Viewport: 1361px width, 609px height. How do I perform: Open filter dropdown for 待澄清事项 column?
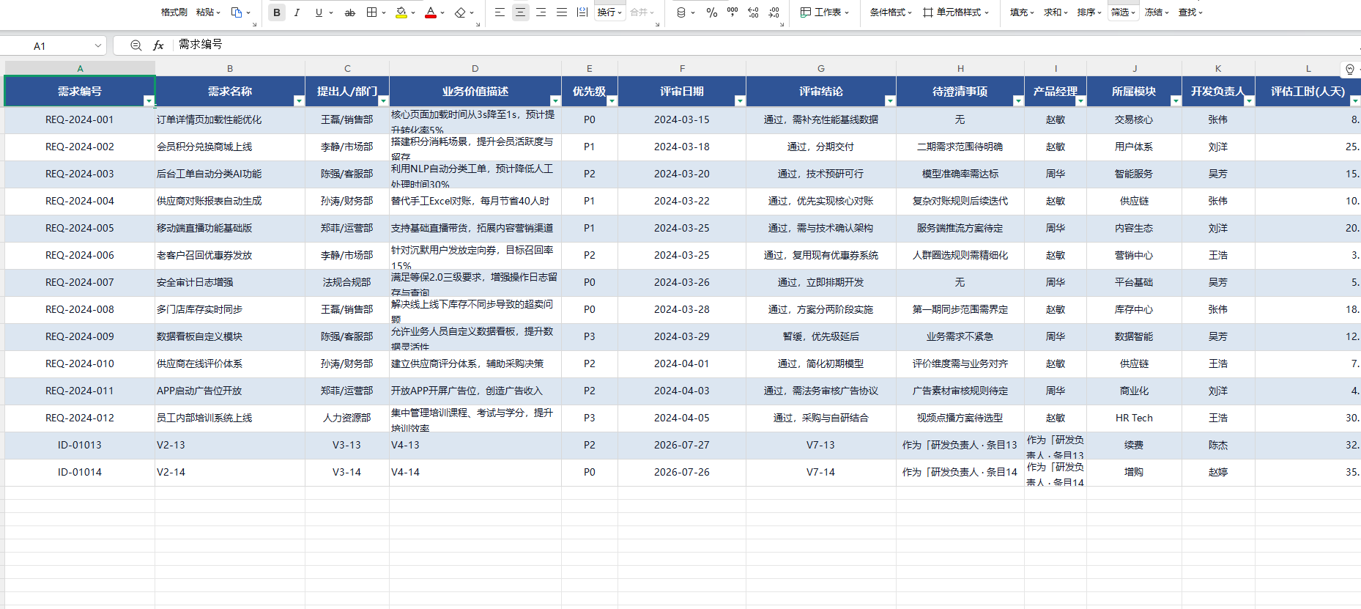pyautogui.click(x=1018, y=100)
